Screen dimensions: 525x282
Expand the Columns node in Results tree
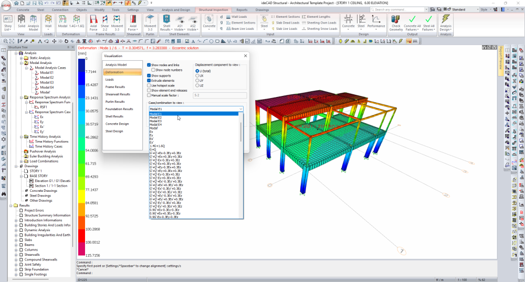[16, 250]
